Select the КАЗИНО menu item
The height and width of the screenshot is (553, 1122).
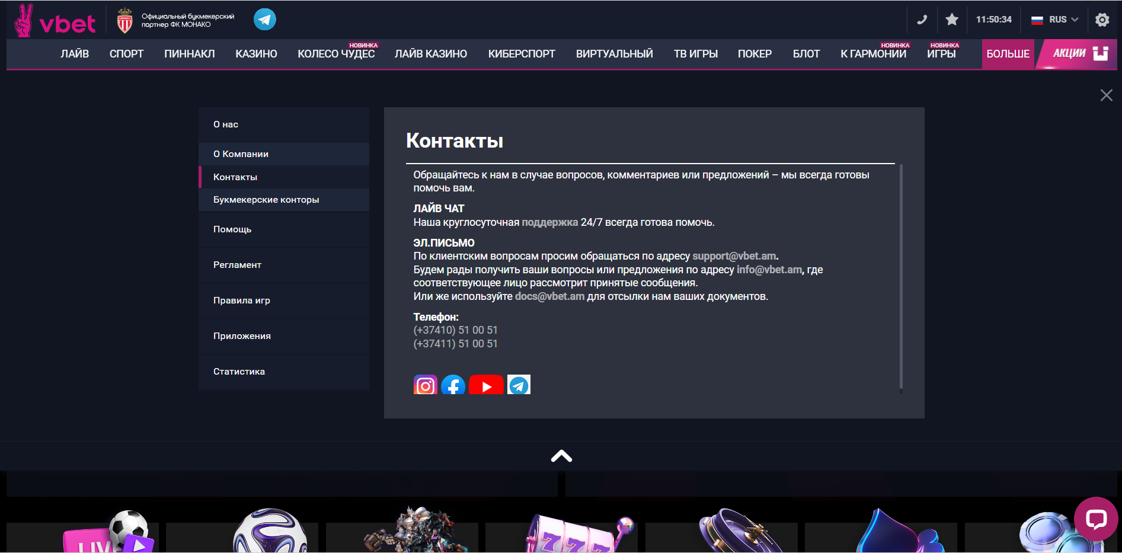256,54
